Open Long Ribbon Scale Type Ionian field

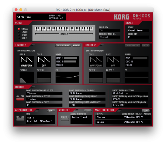(44, 99)
